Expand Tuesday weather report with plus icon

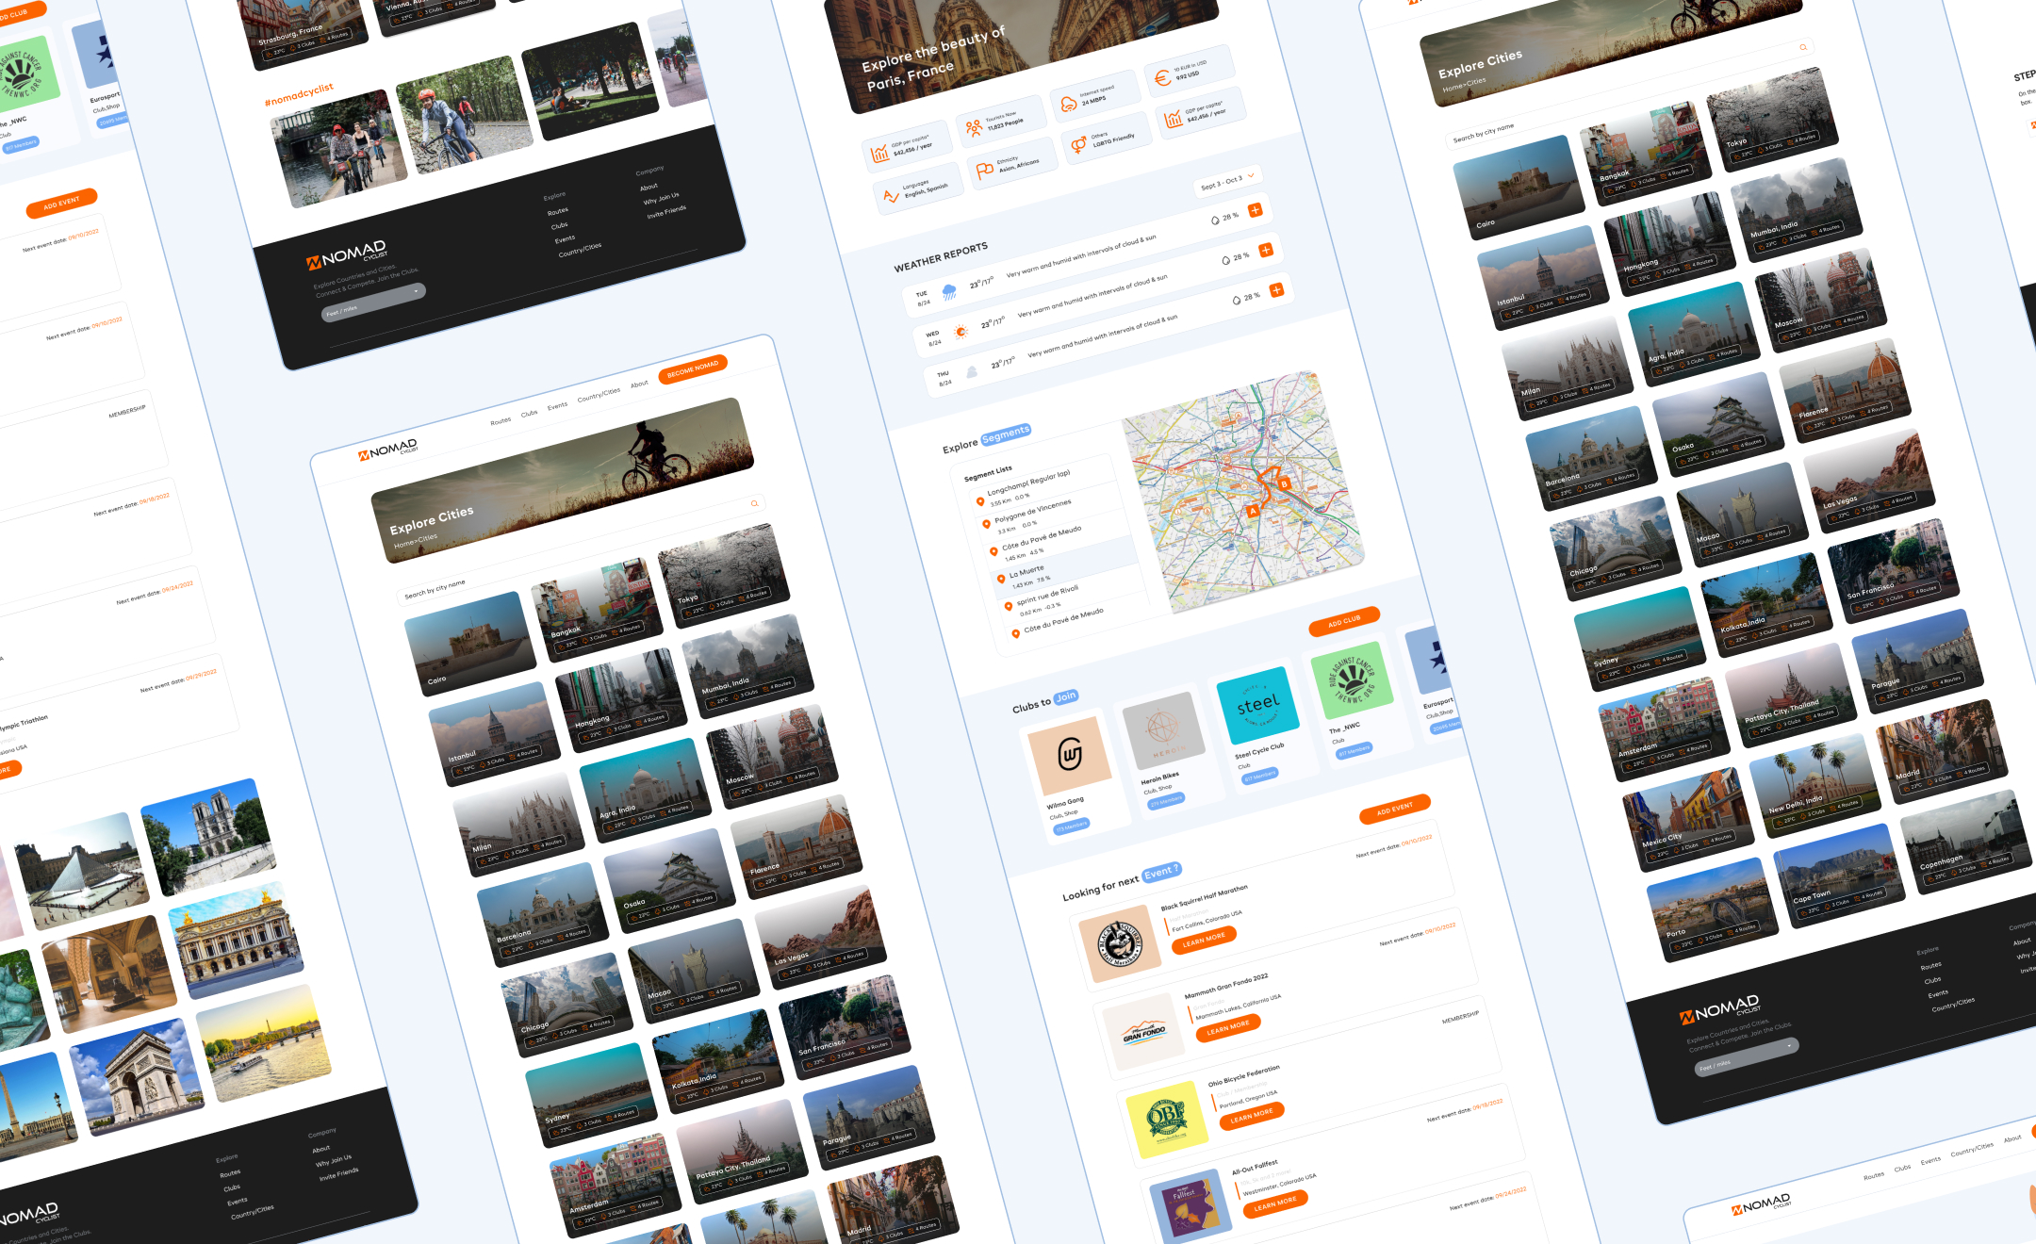pos(1255,210)
